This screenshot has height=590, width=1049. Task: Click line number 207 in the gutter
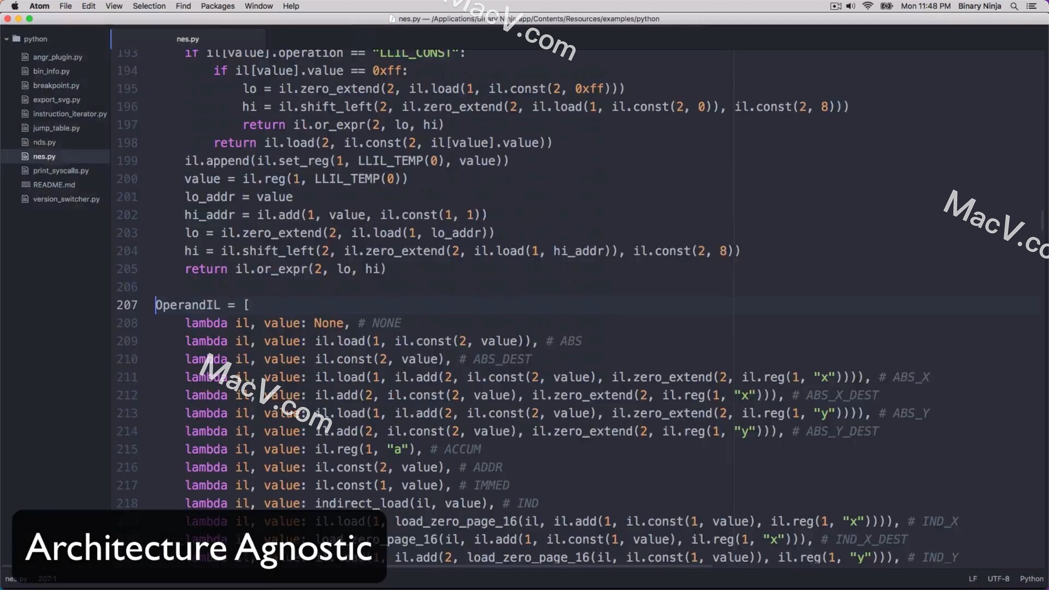pos(127,305)
